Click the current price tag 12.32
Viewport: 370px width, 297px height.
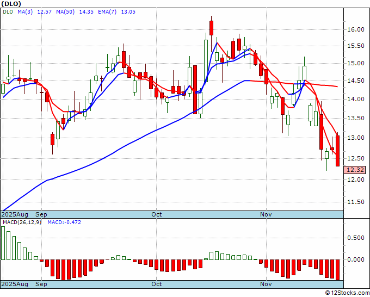pyautogui.click(x=355, y=170)
